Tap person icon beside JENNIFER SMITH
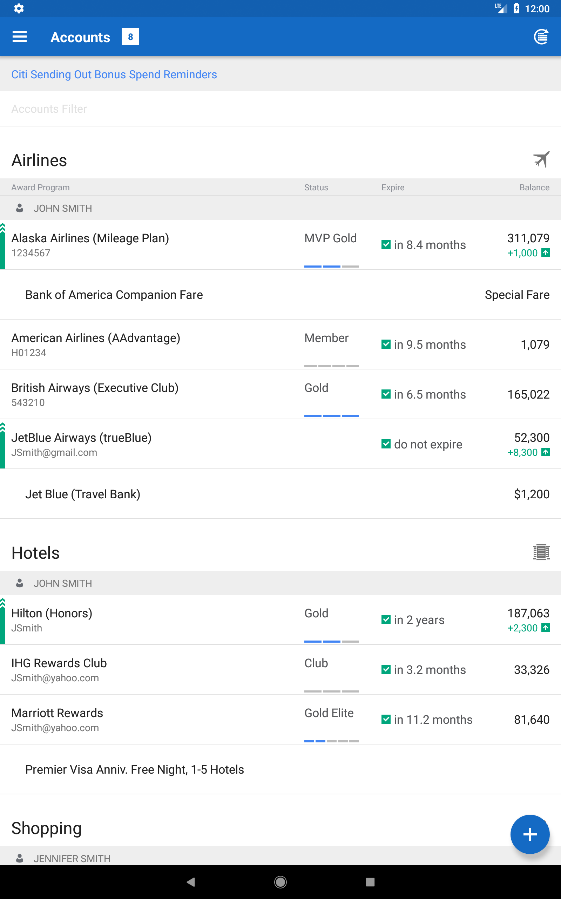Viewport: 561px width, 899px height. [x=20, y=858]
